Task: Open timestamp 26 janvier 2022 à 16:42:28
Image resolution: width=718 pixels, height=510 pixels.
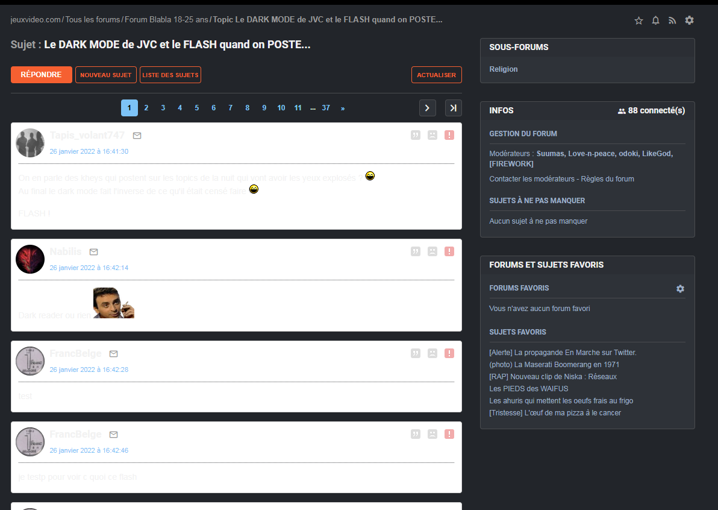Action: [x=89, y=370]
